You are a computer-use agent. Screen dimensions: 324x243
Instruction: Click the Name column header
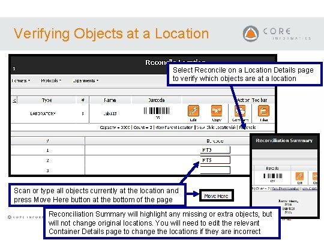point(110,100)
